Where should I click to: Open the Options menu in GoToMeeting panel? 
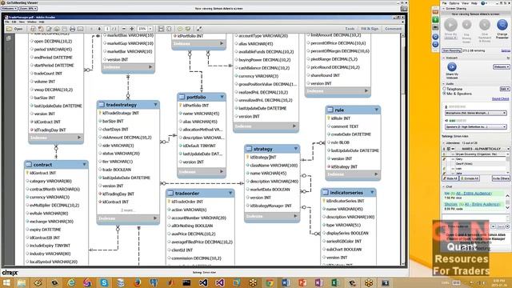[x=454, y=3]
